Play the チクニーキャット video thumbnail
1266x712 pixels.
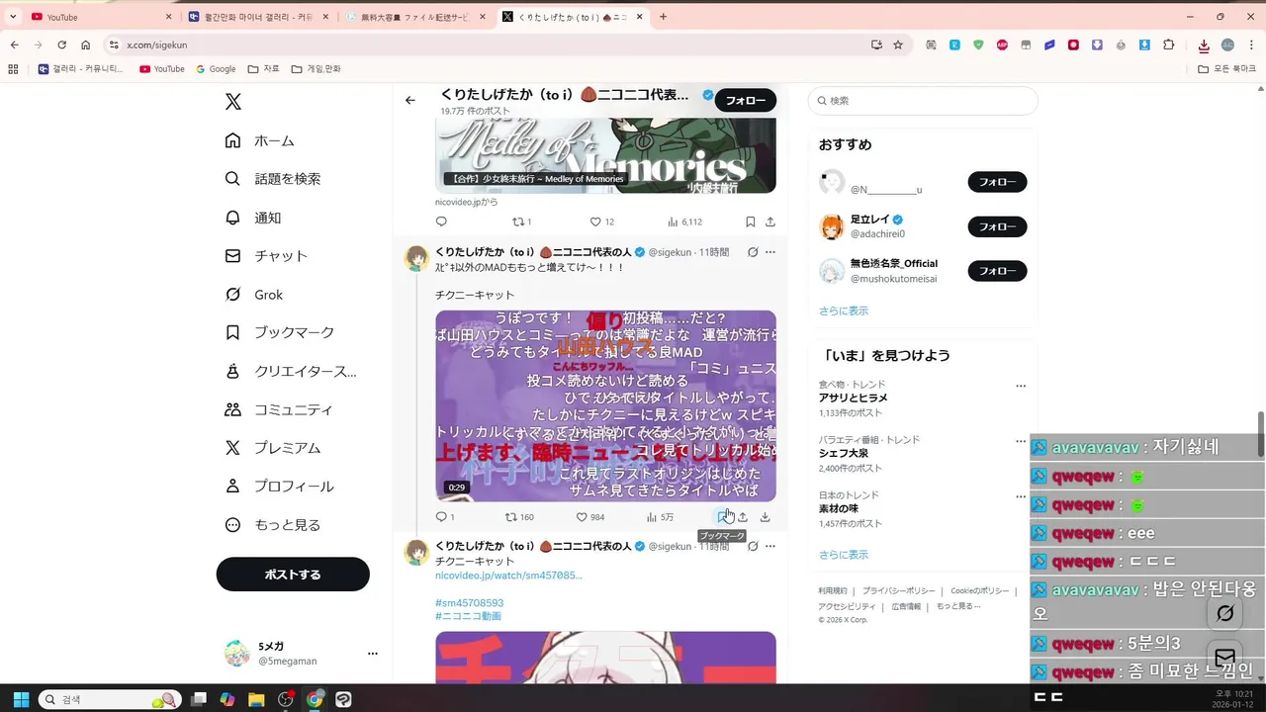click(x=605, y=406)
